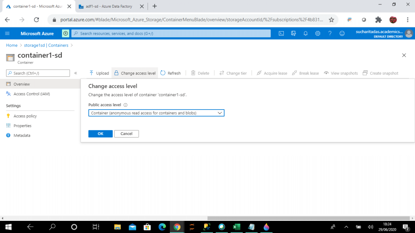This screenshot has width=415, height=233.
Task: Click View snapshots toolbar item
Action: (x=341, y=73)
